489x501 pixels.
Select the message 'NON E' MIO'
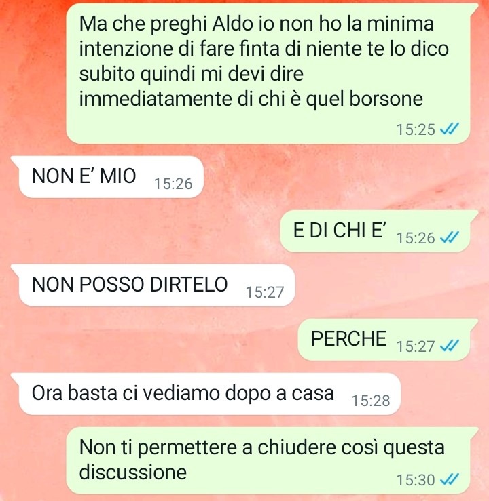[111, 177]
